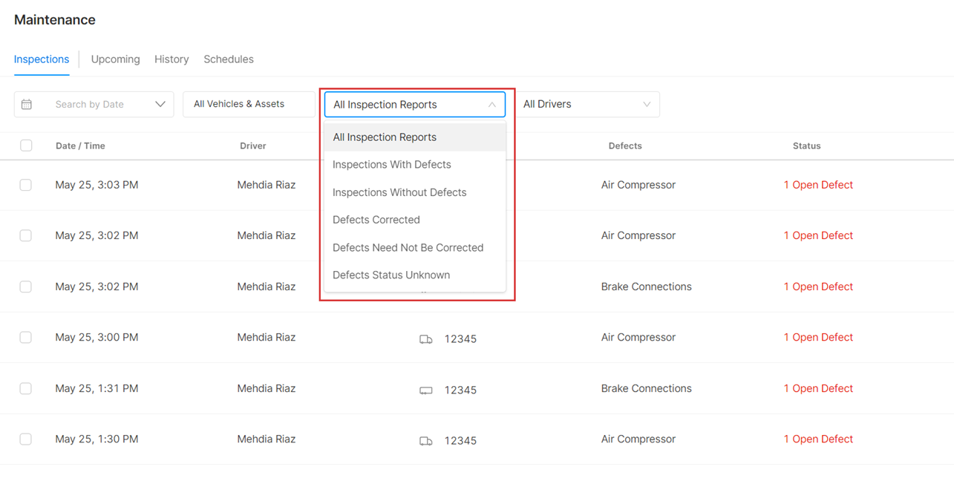The width and height of the screenshot is (954, 481).
Task: Click the calendar icon in the date search
Action: point(27,105)
